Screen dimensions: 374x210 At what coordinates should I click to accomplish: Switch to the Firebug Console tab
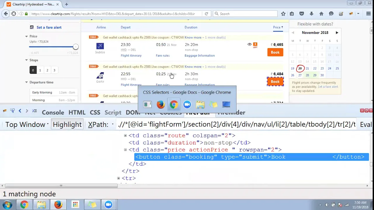pyautogui.click(x=53, y=113)
